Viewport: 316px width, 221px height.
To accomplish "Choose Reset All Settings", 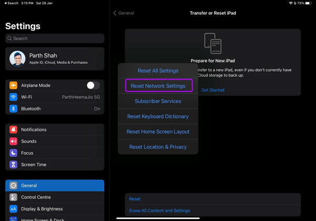I will point(158,71).
